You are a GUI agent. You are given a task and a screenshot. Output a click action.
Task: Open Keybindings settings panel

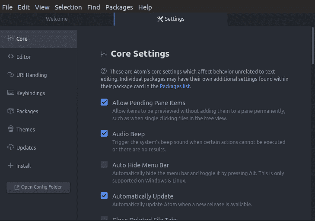(x=38, y=93)
